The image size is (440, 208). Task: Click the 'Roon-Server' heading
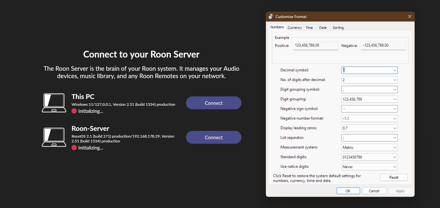pos(90,129)
